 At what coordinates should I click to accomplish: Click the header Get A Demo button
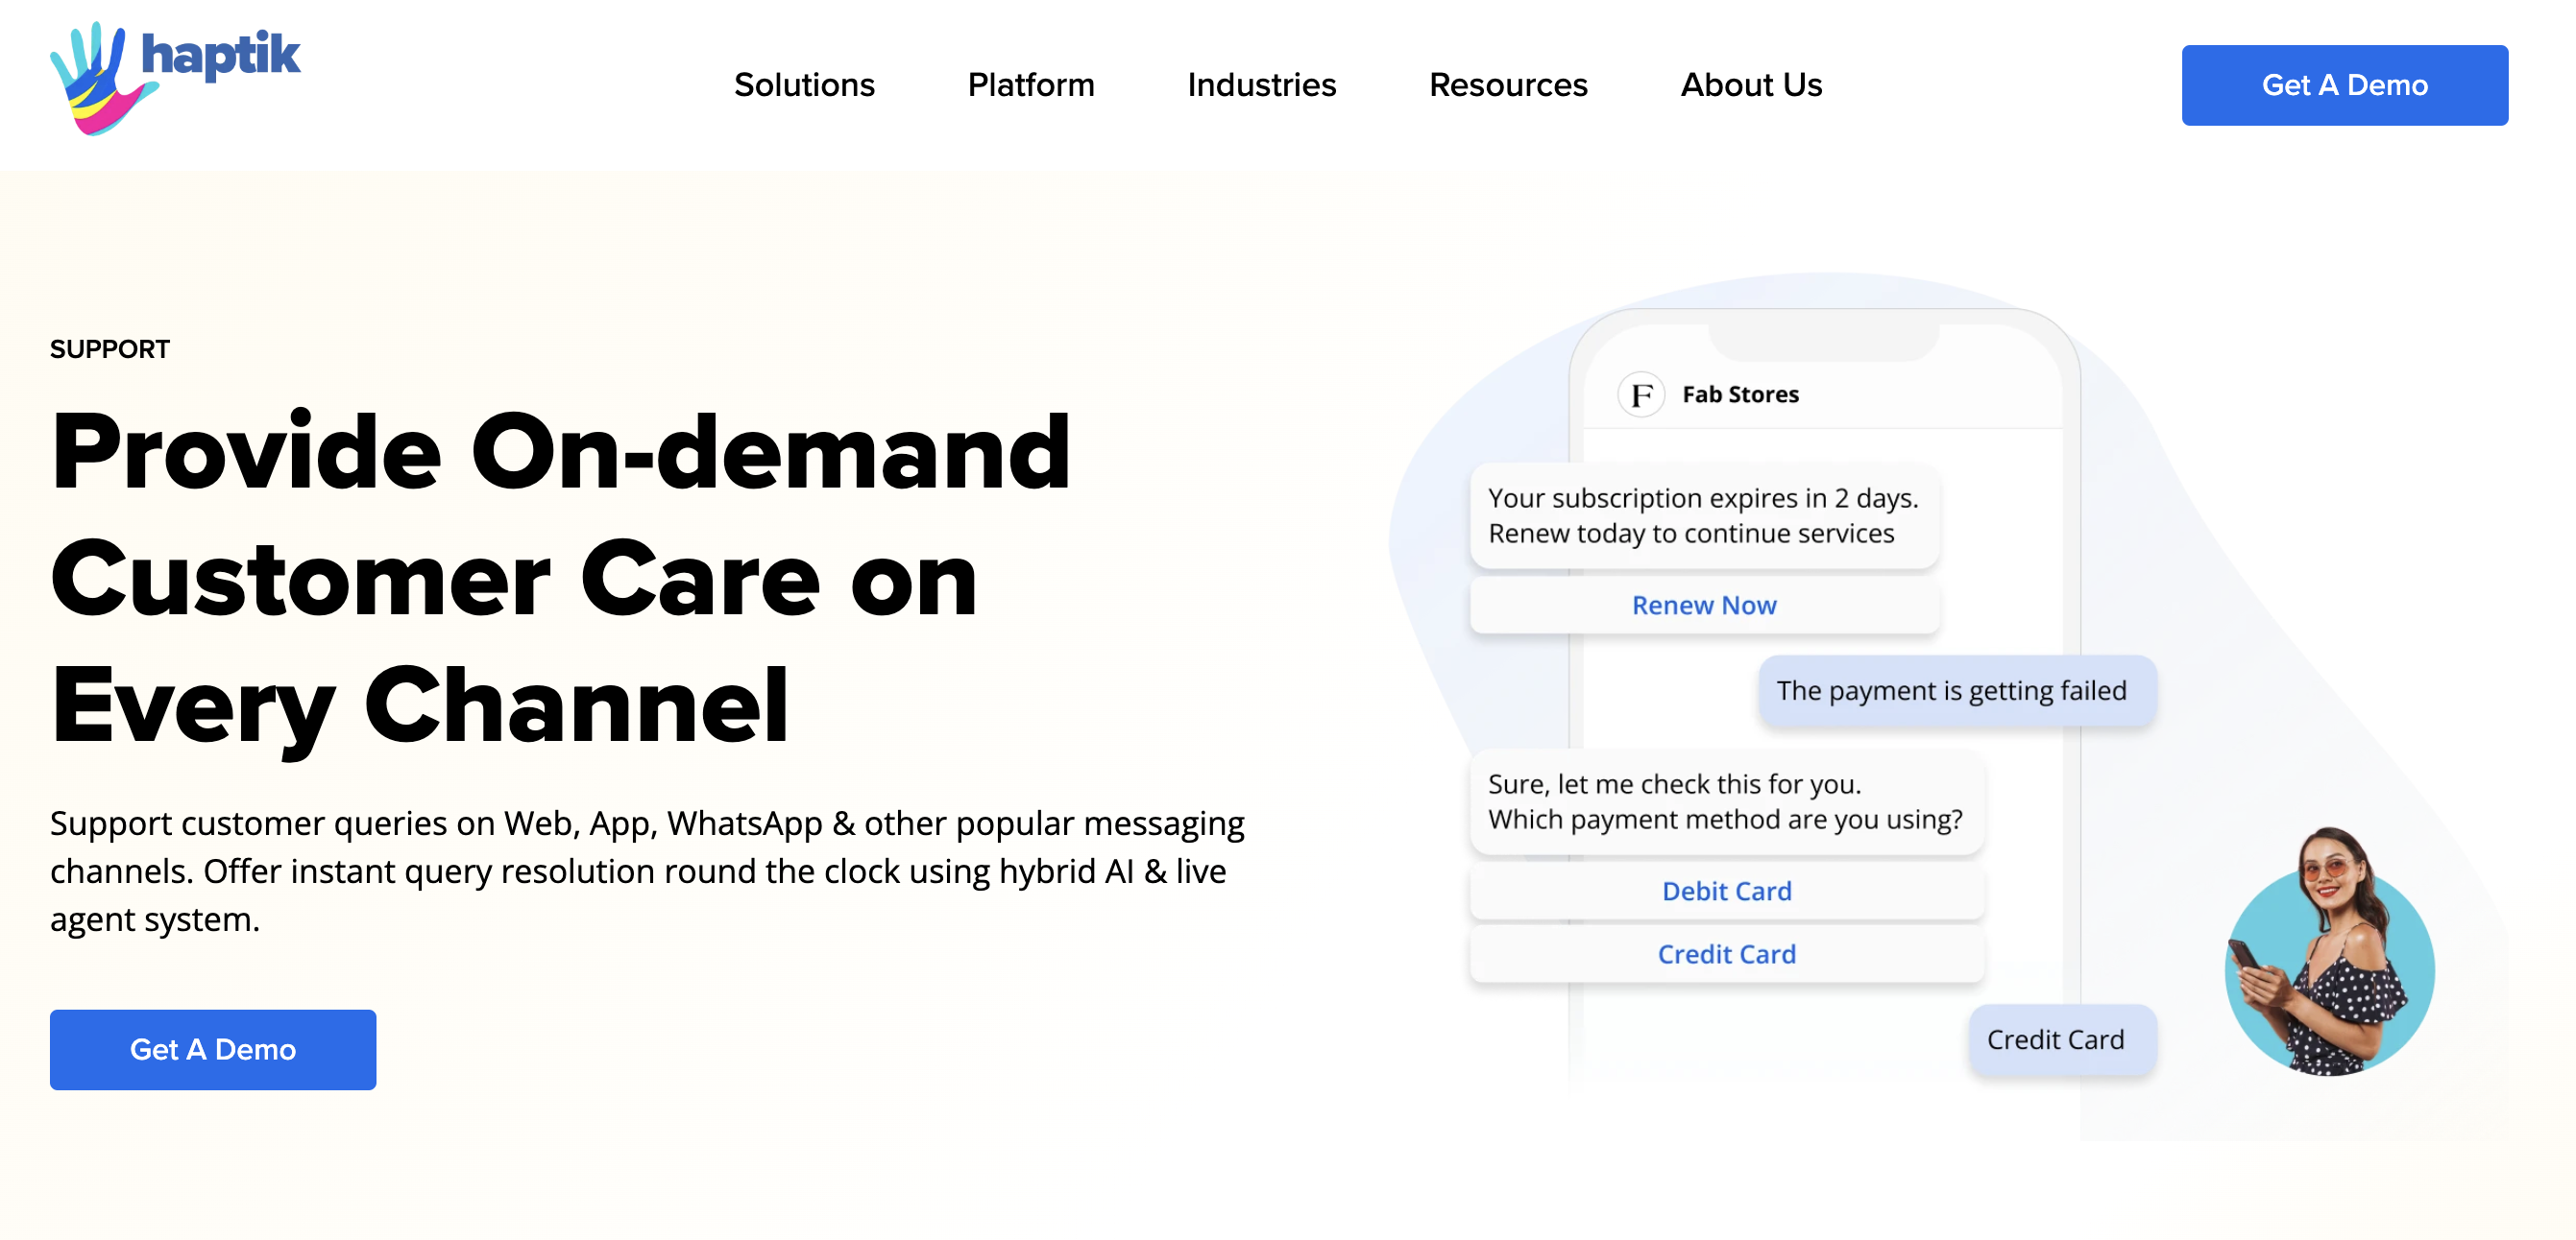(2344, 84)
